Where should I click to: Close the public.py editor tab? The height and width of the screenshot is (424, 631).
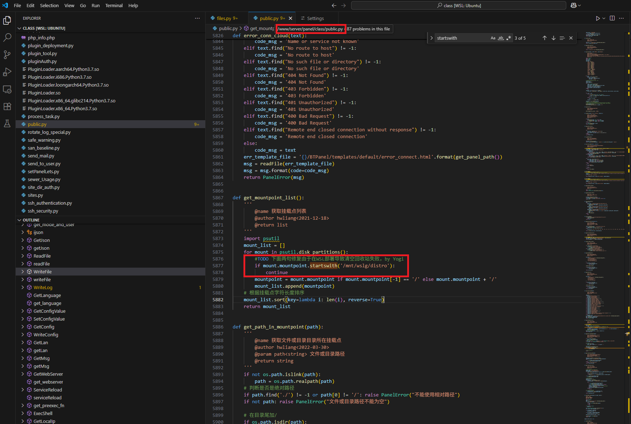(291, 18)
